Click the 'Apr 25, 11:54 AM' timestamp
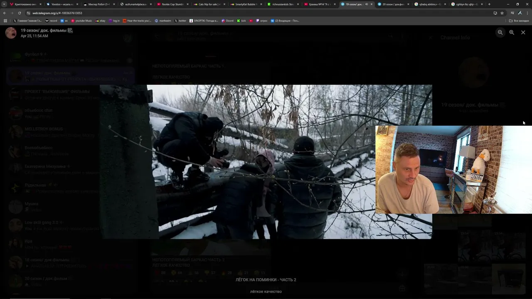Viewport: 532px width, 299px height. tap(34, 36)
